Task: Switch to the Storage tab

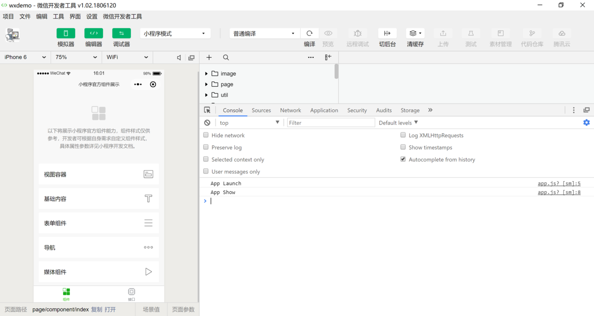Action: coord(410,110)
